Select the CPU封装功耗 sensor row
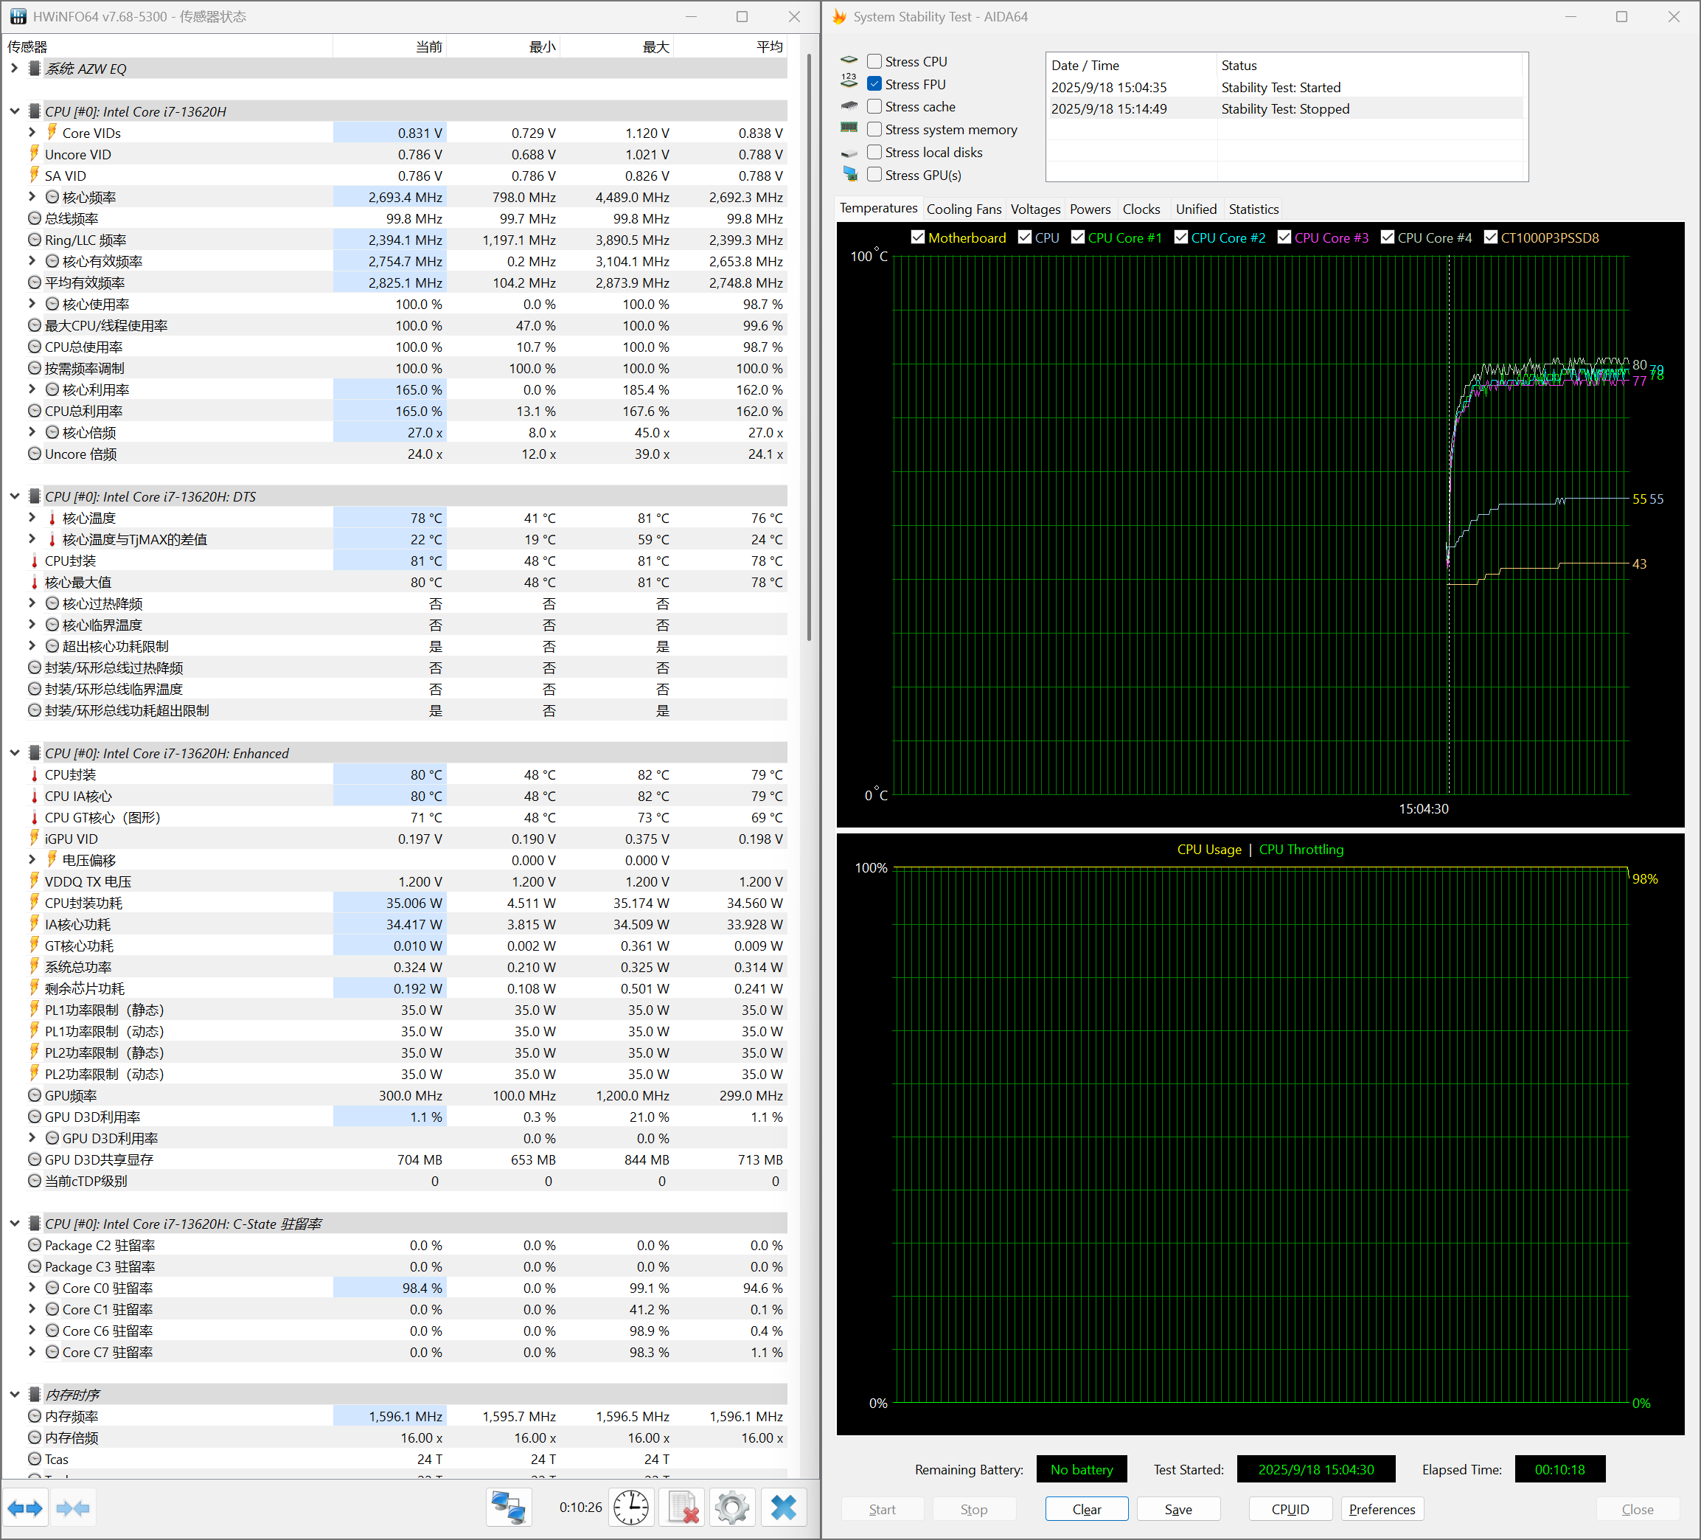Image resolution: width=1701 pixels, height=1540 pixels. click(83, 903)
